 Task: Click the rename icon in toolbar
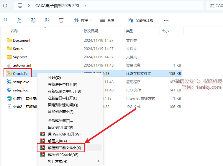[33, 20]
